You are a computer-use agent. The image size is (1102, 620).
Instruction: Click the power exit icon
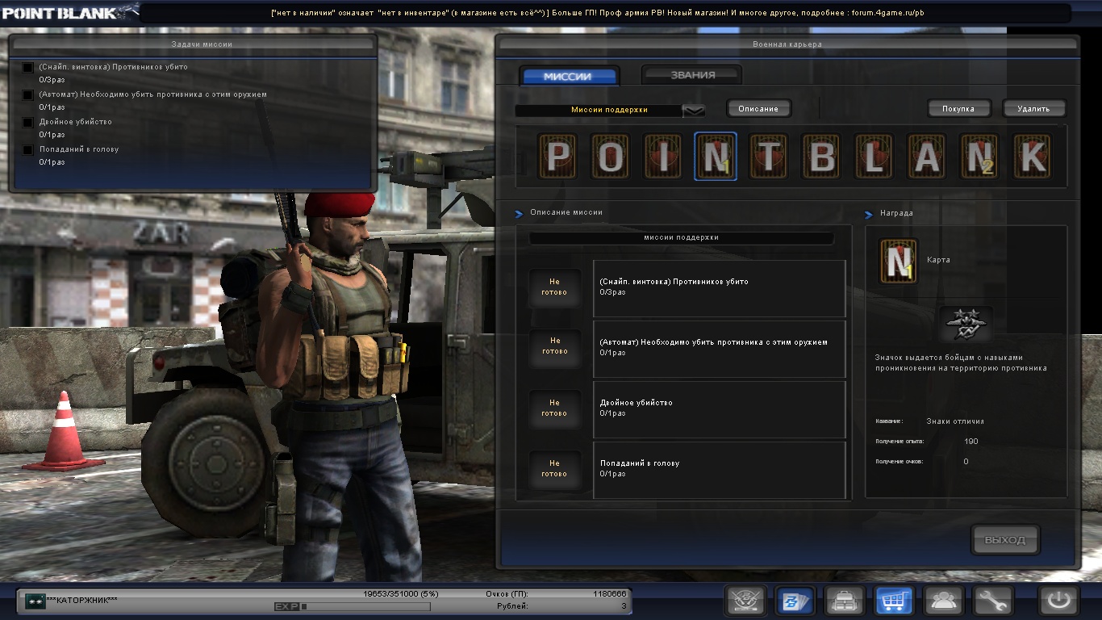[1058, 601]
